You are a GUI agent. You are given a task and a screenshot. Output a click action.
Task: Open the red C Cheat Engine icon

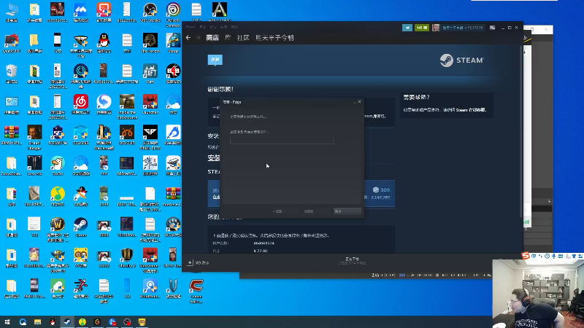(196, 290)
